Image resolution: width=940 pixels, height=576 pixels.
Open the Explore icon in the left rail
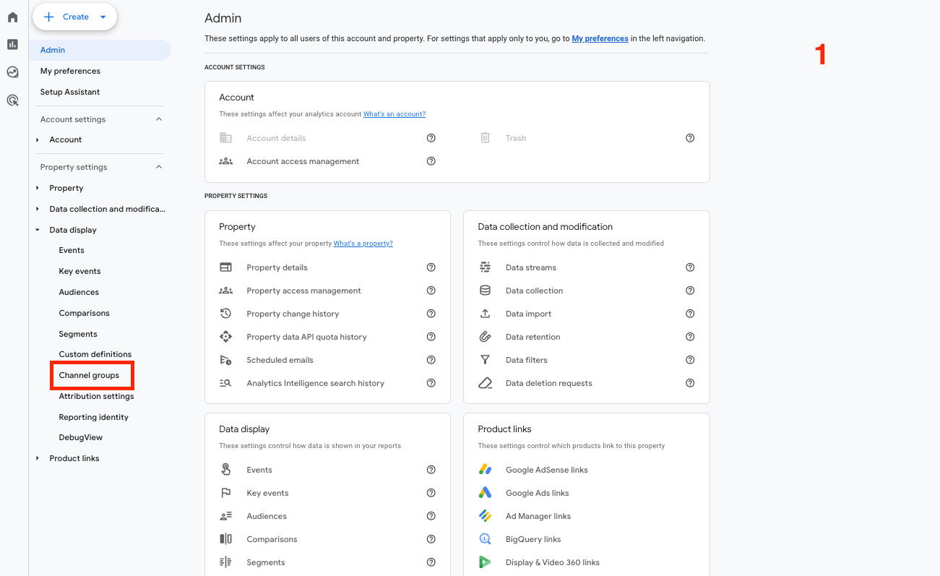(x=12, y=72)
